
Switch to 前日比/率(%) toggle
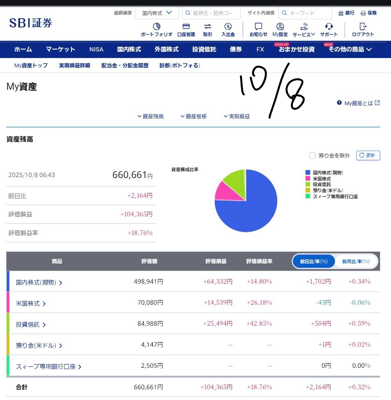[x=314, y=261]
